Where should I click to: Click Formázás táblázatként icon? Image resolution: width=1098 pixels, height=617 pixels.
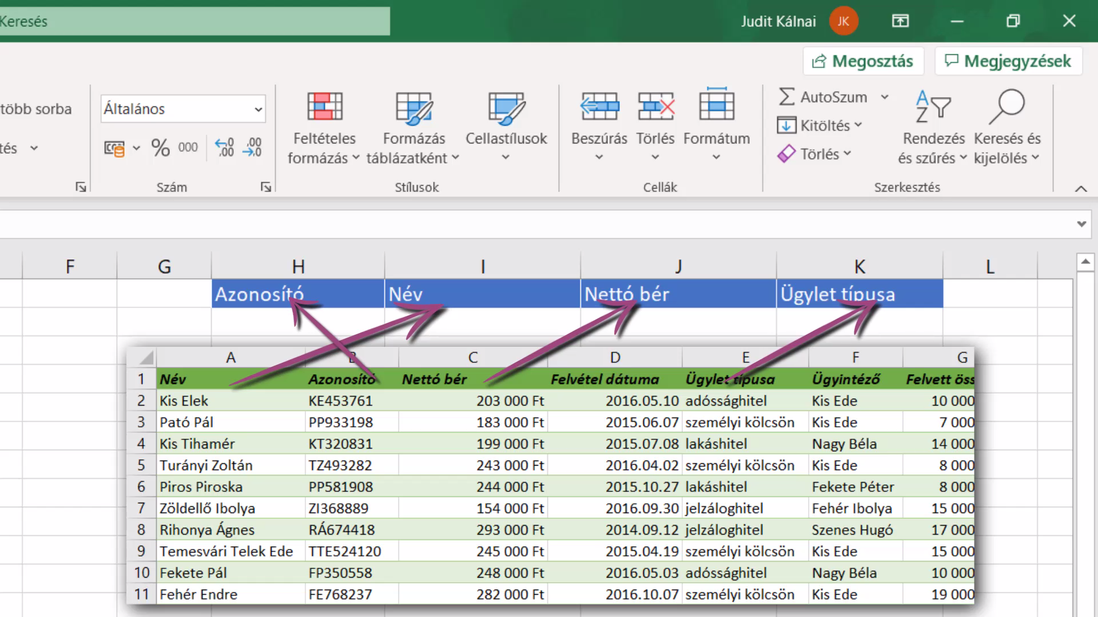413,127
